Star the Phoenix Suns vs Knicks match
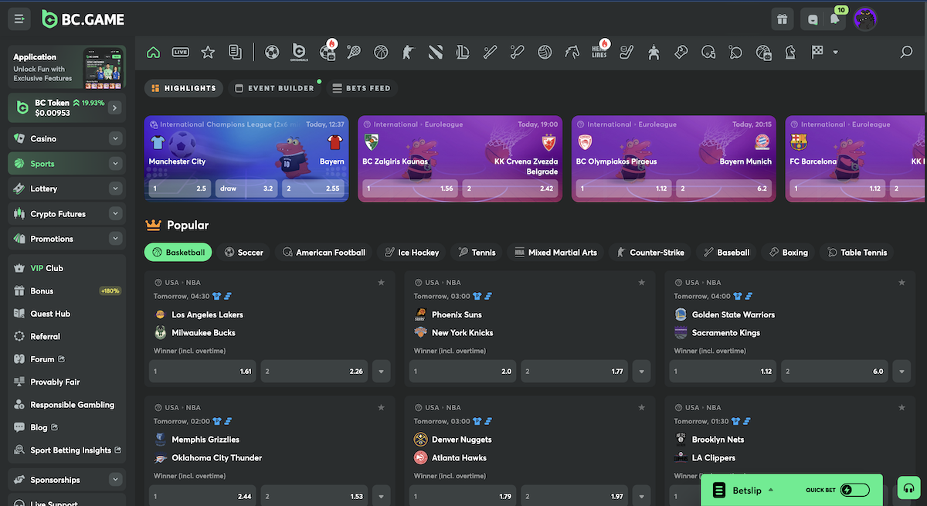This screenshot has height=506, width=927. click(641, 283)
